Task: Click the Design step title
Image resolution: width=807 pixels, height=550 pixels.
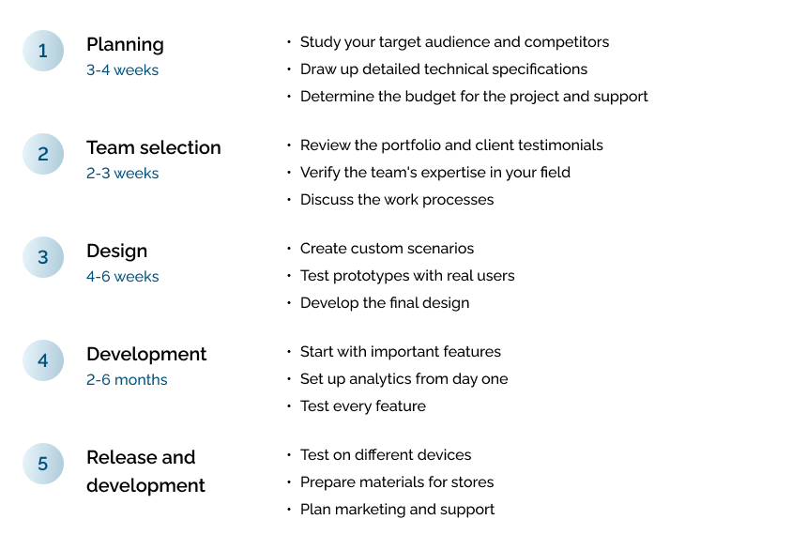Action: (x=117, y=251)
